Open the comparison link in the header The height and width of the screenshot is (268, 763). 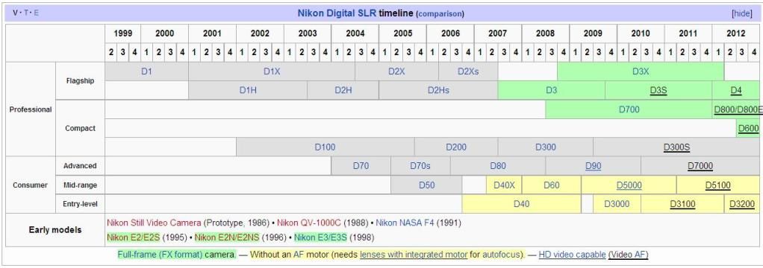(x=440, y=14)
